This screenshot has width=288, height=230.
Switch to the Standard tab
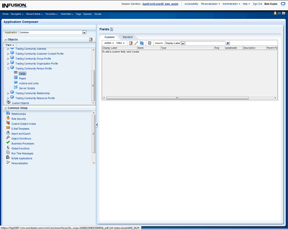point(127,37)
